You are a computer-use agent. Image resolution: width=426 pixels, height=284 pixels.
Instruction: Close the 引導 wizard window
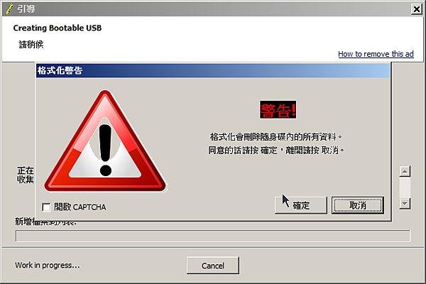416,9
